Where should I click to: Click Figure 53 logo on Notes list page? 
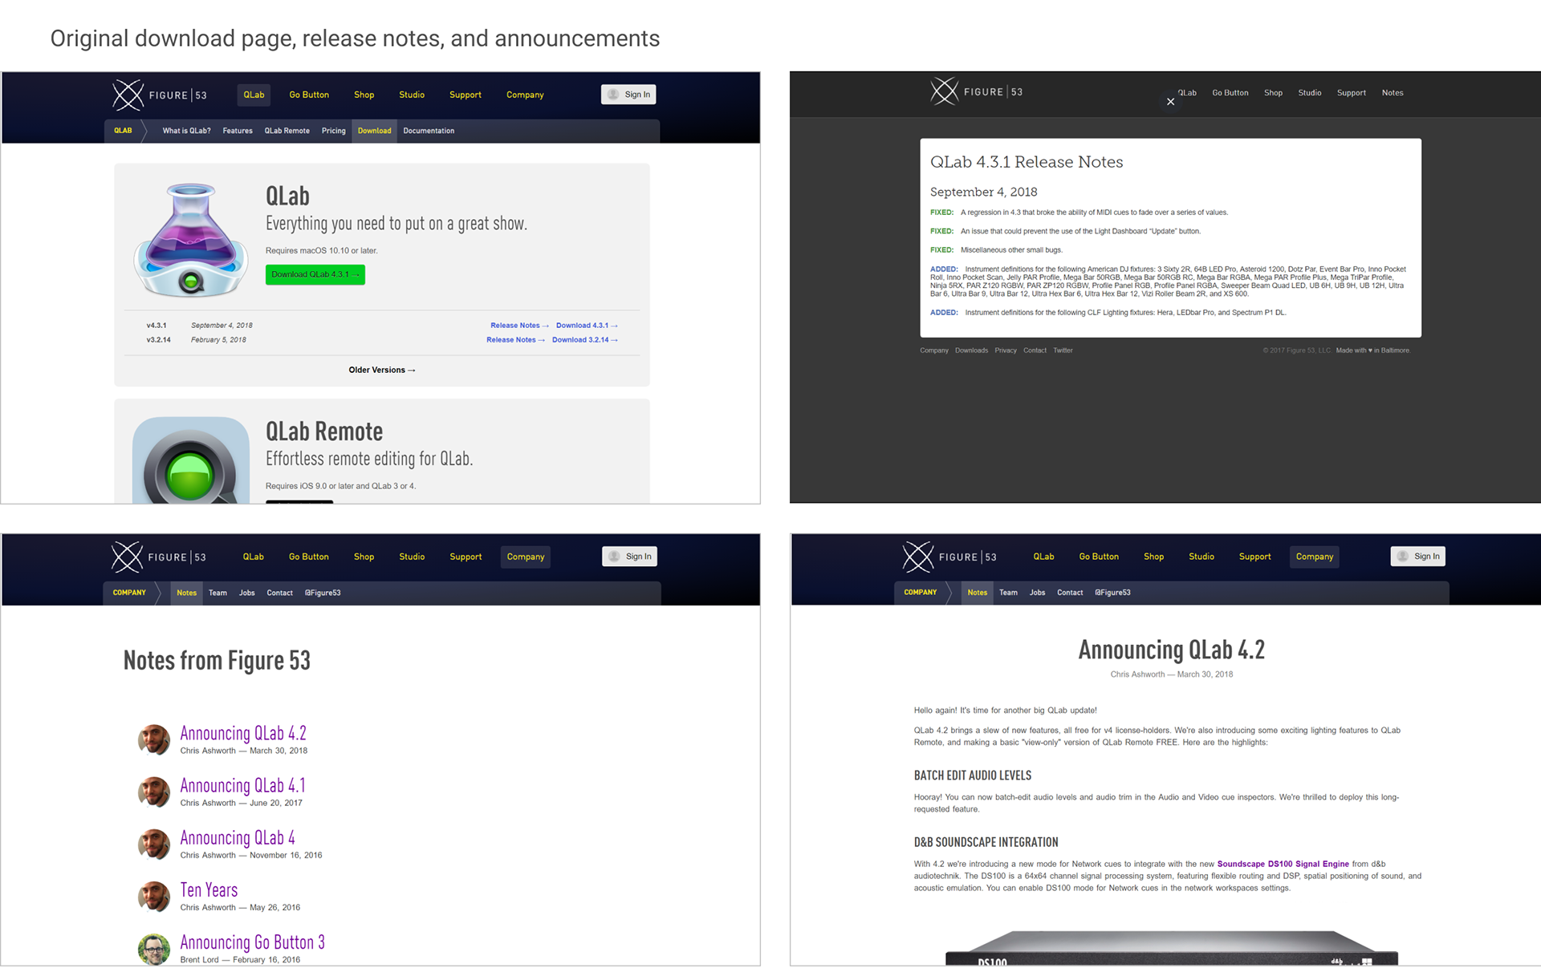[159, 557]
